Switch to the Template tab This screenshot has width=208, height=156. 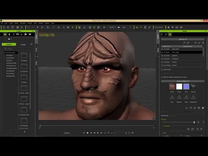[9, 44]
